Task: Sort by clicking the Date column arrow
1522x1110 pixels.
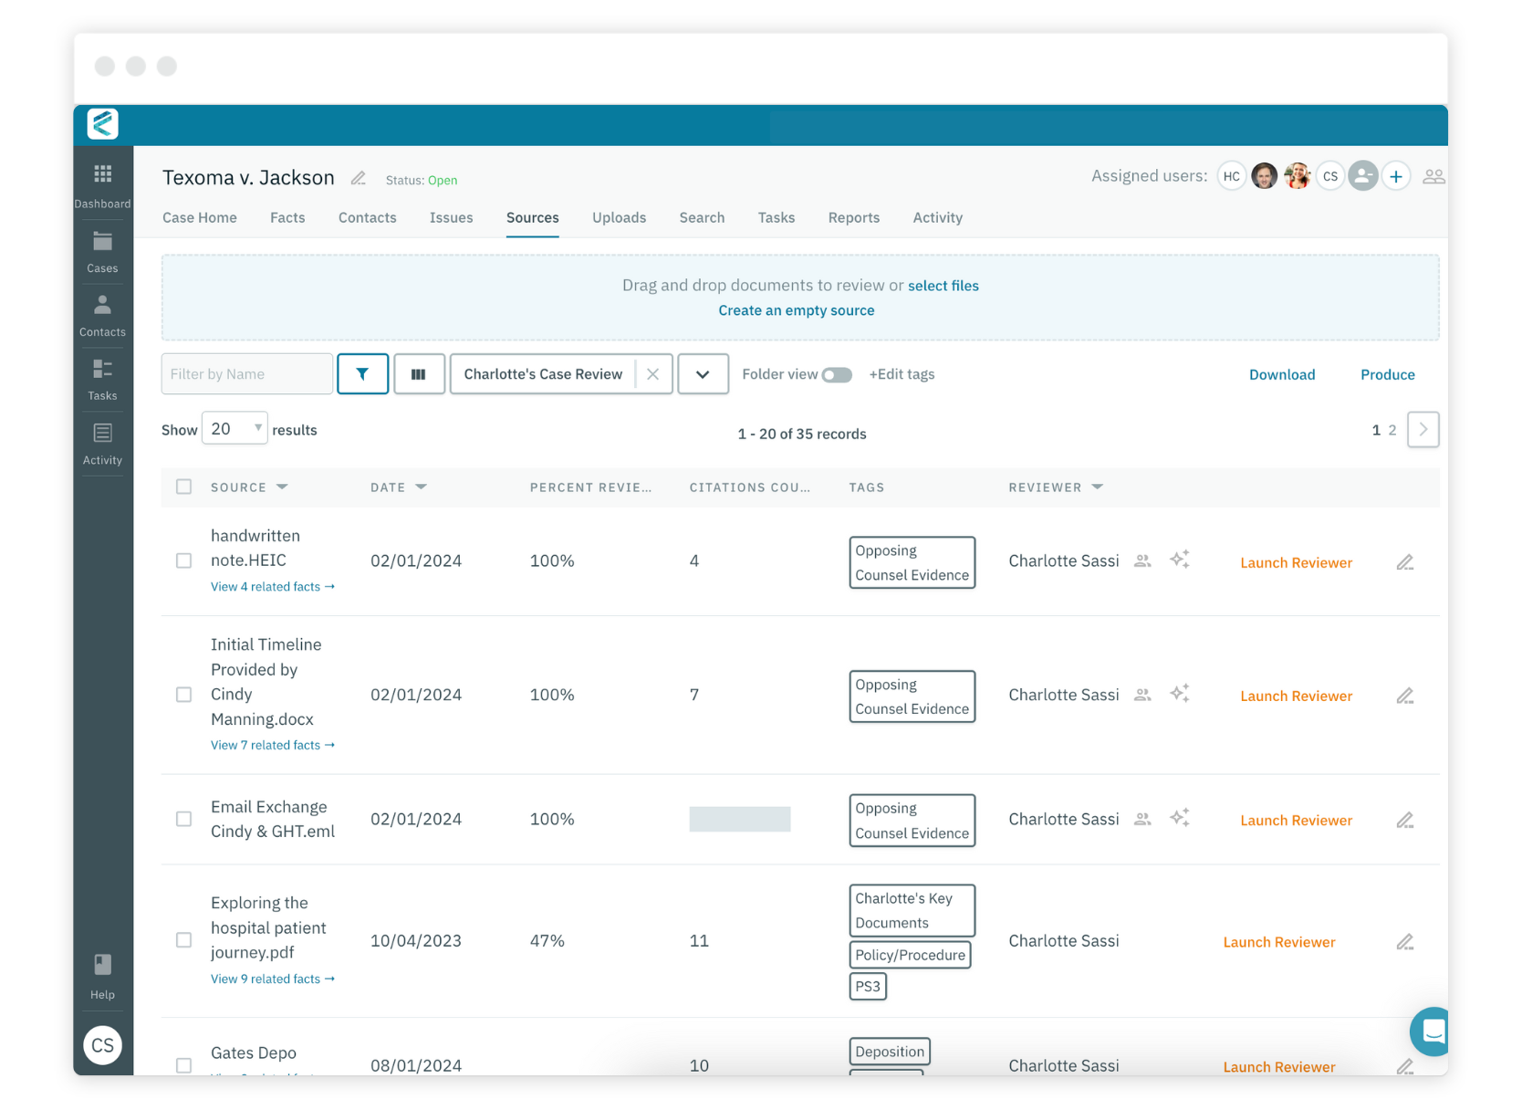Action: coord(421,487)
